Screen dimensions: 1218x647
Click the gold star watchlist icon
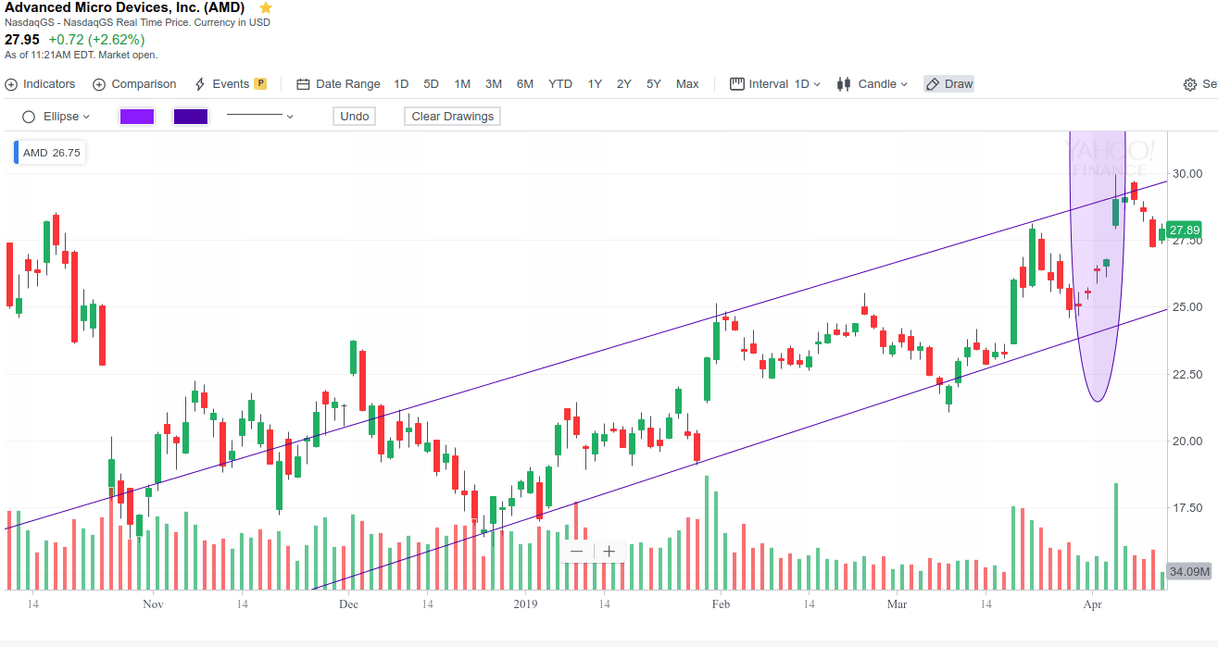pos(266,7)
